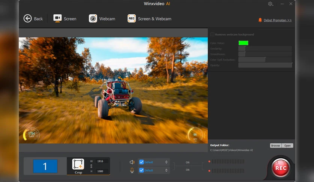Adjust the Similarity slider

pyautogui.click(x=265, y=49)
